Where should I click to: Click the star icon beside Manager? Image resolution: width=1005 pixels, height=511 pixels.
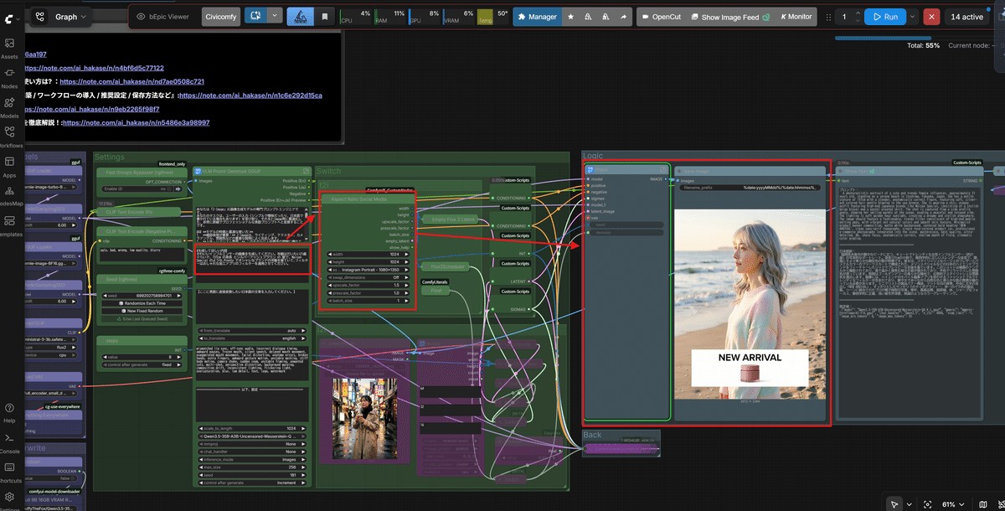pos(570,16)
